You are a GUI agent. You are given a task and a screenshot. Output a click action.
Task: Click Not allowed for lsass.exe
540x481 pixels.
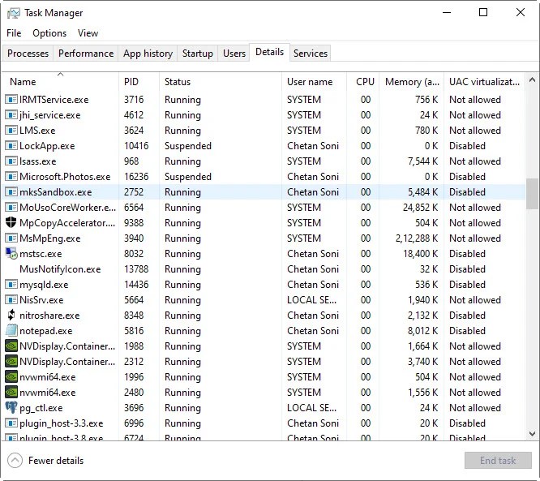(x=475, y=161)
